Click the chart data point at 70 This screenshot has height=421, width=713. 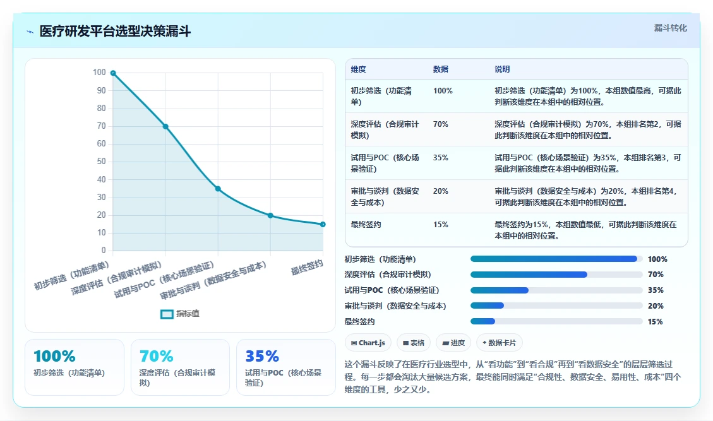click(x=165, y=126)
